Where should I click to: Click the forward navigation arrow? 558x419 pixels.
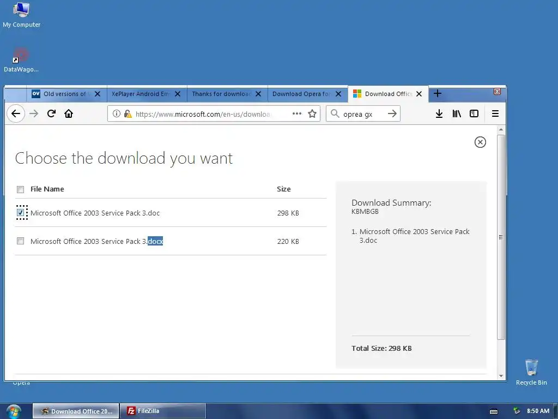[x=34, y=113]
